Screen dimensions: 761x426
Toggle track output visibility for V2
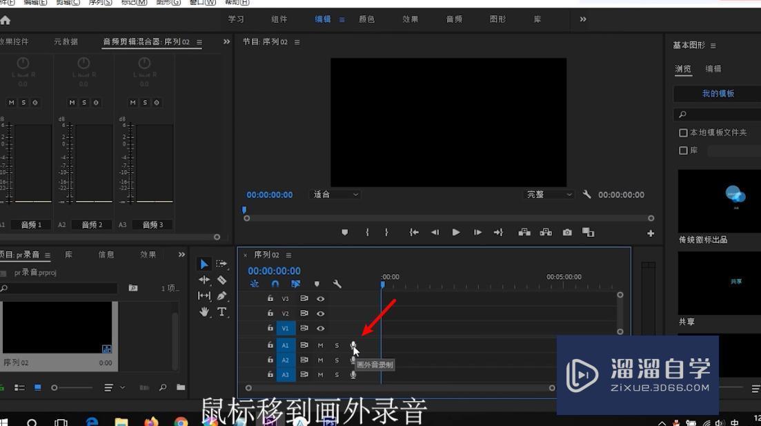(321, 313)
